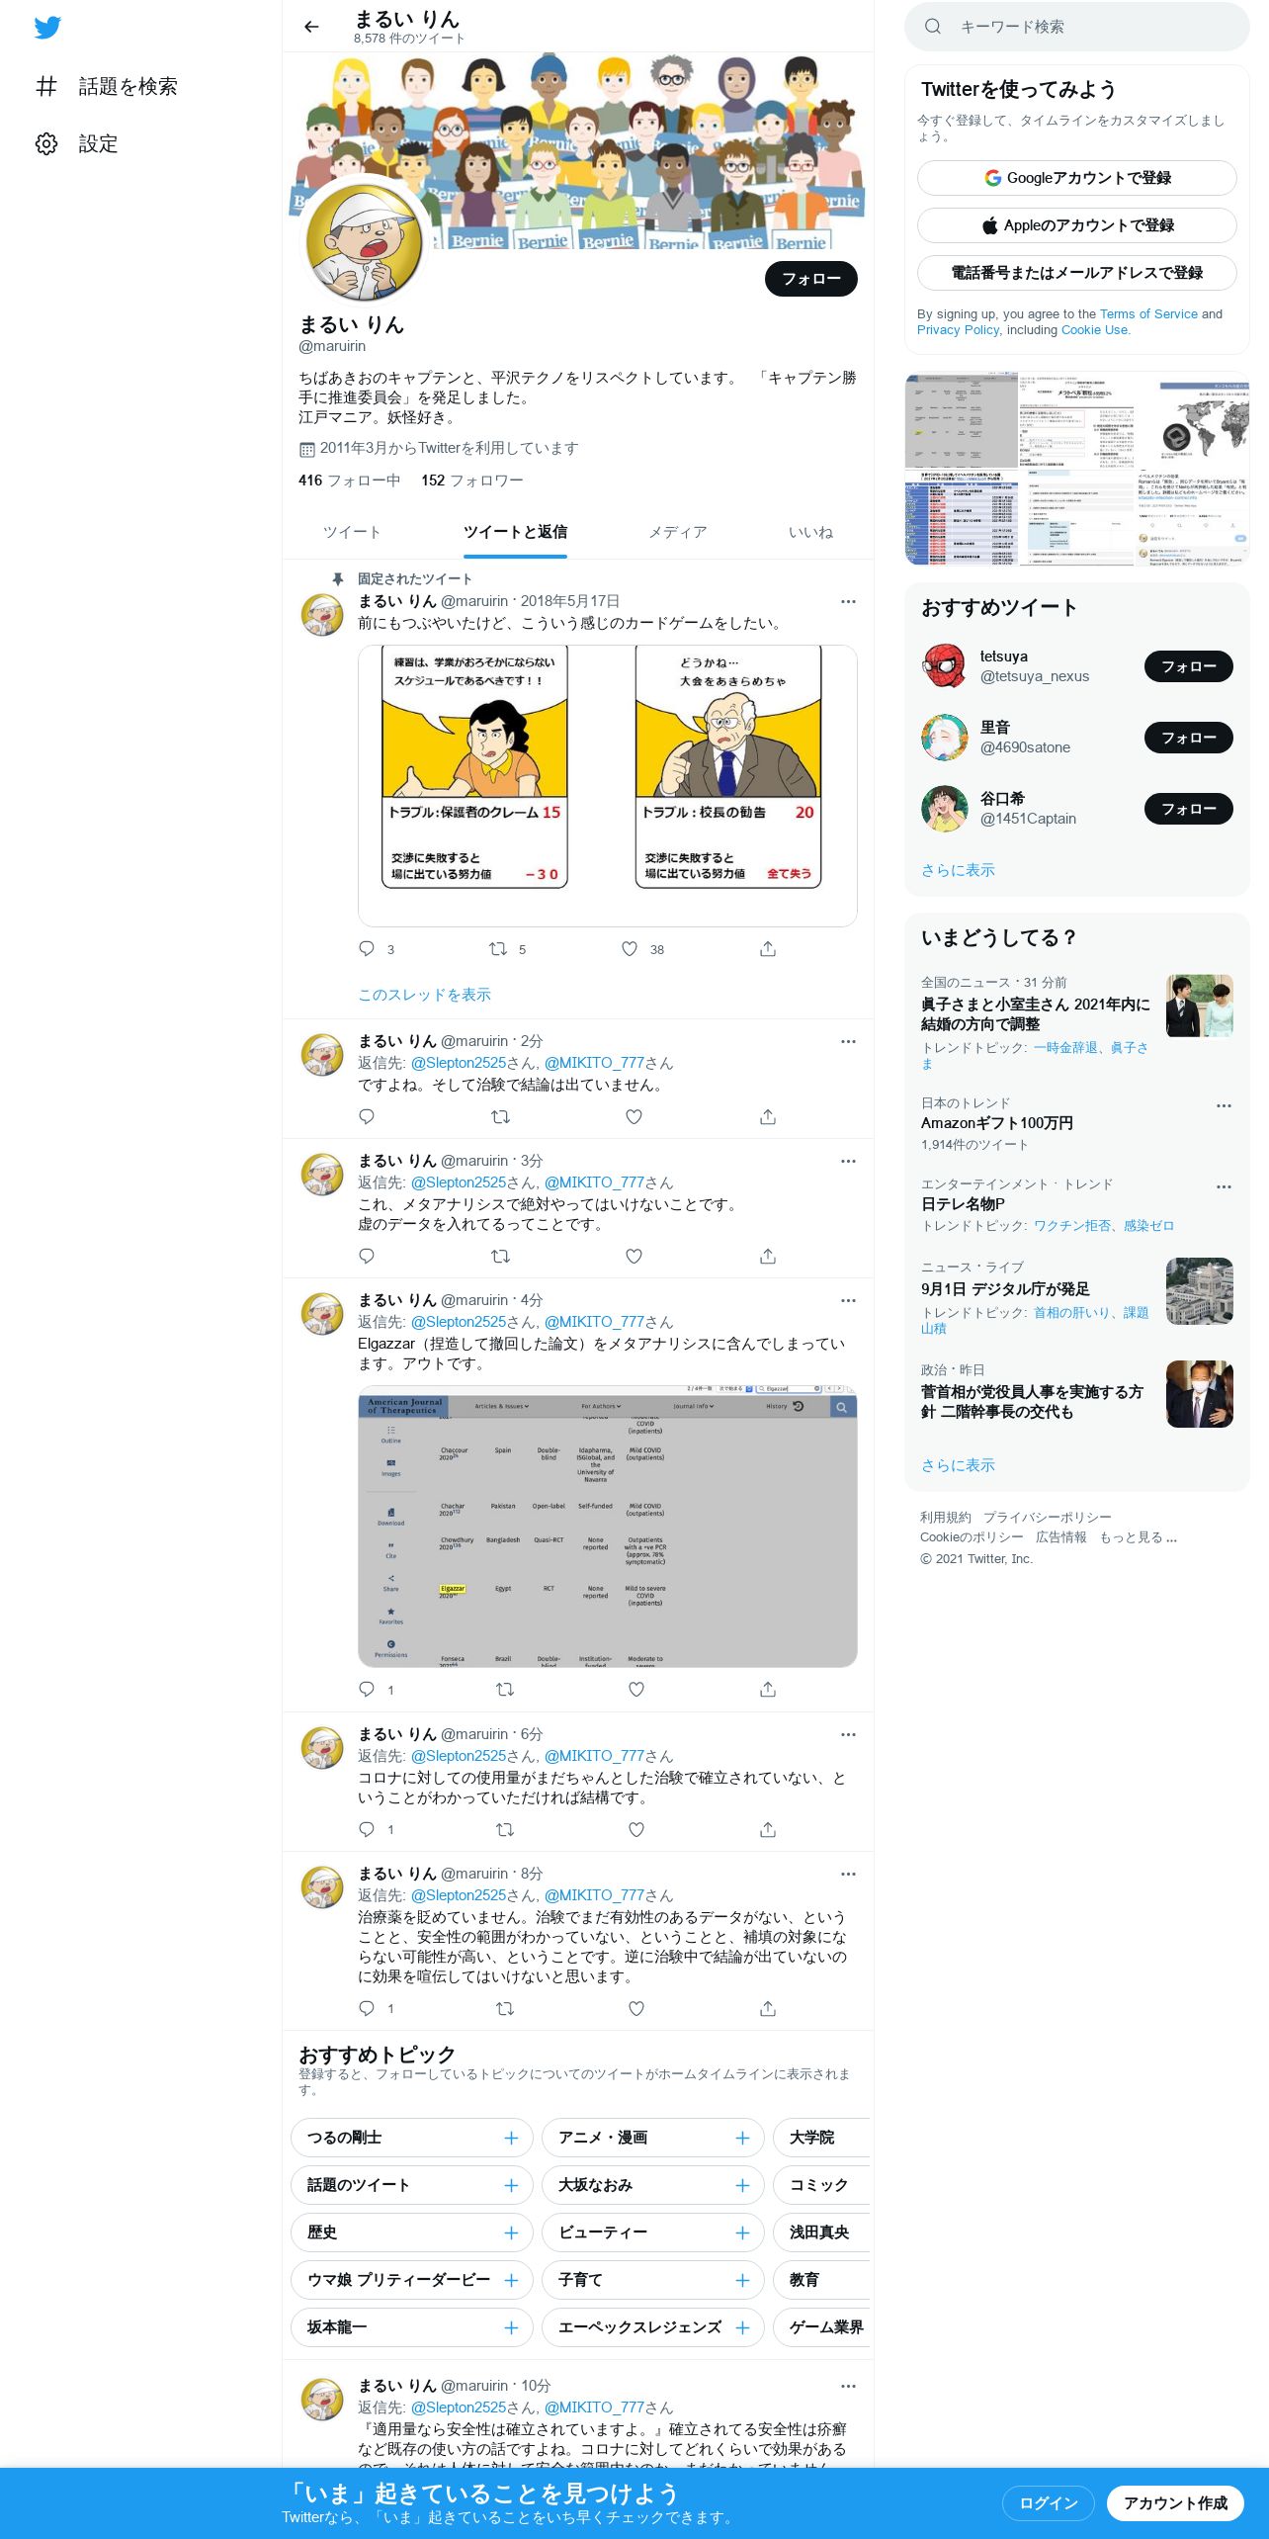
Task: Follow まるい りん with フォロー button
Action: pos(810,279)
